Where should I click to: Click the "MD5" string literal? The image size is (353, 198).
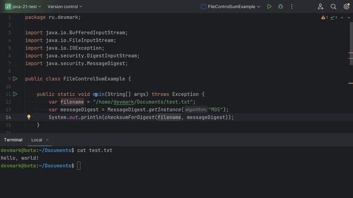[x=216, y=109]
